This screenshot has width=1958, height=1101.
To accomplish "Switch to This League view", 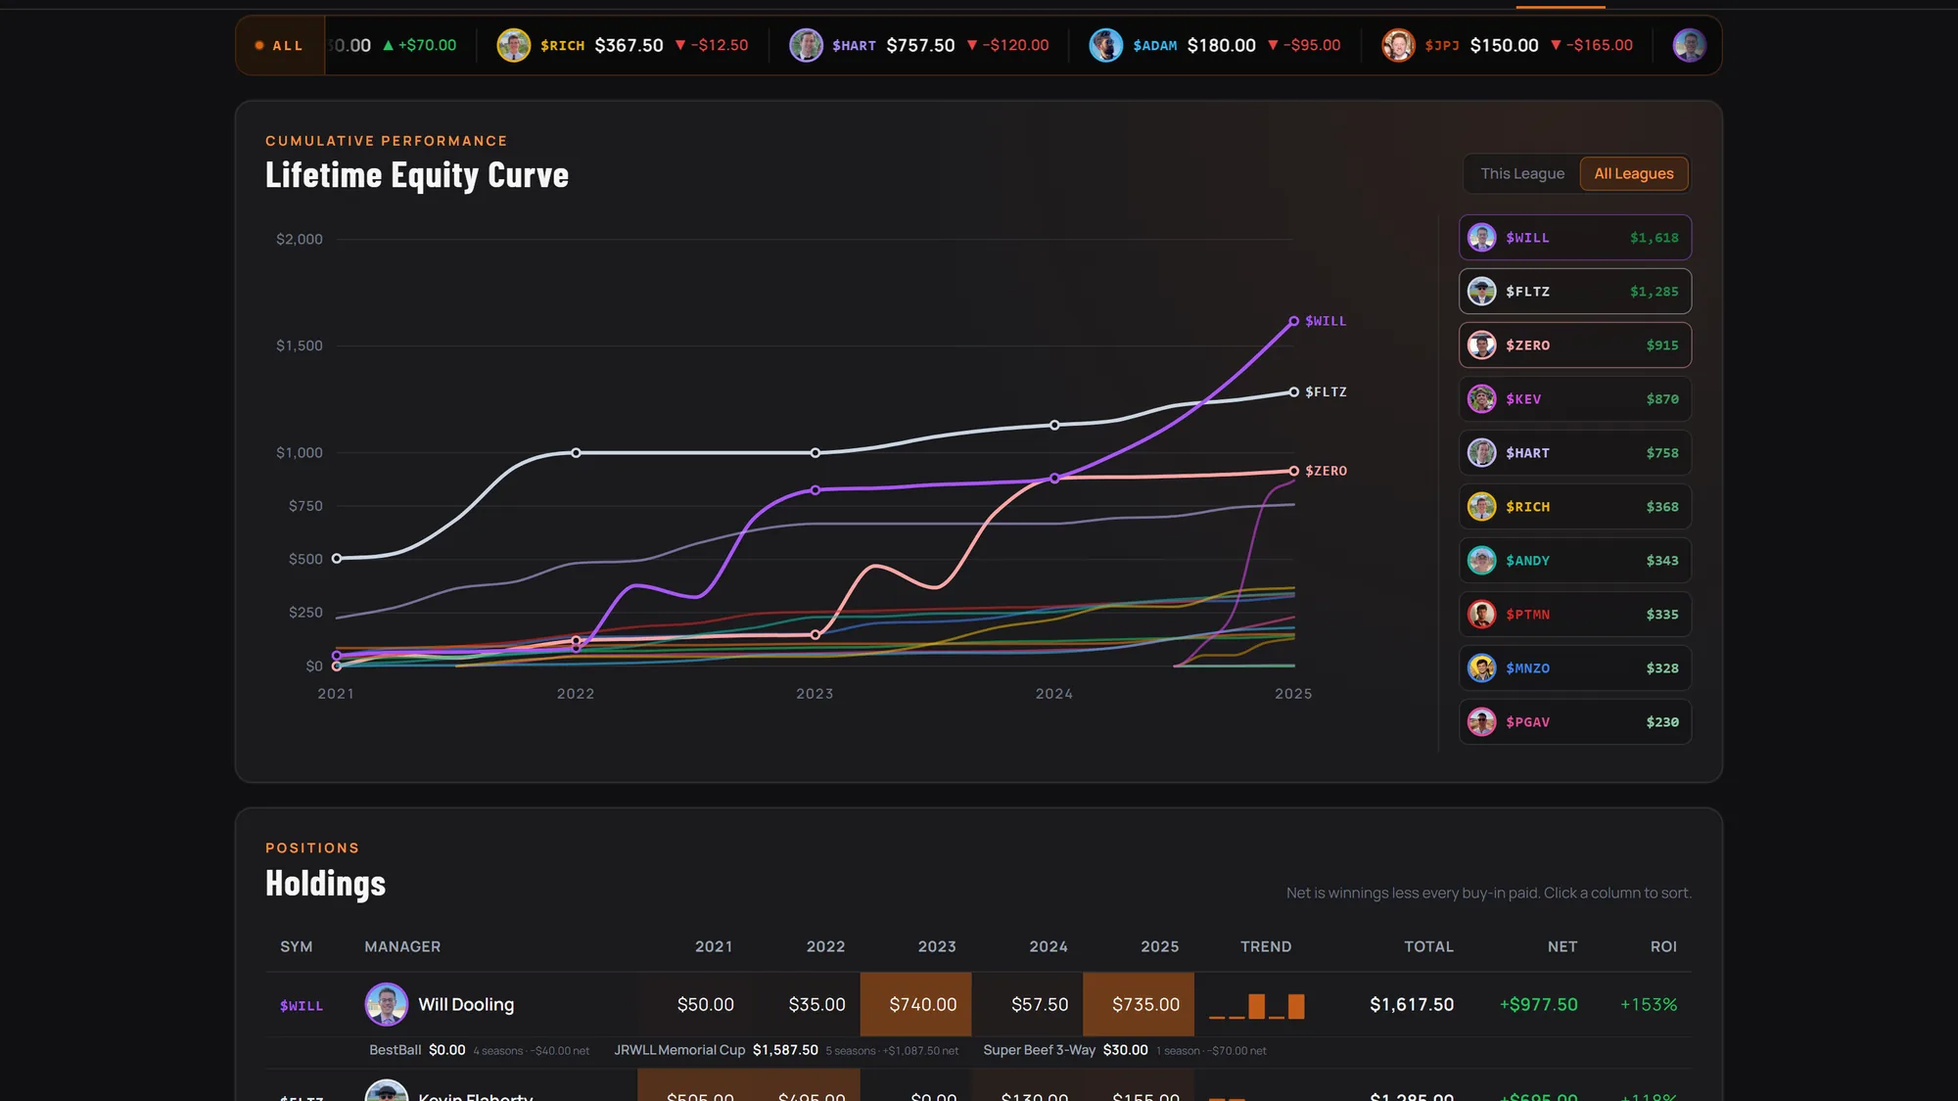I will pyautogui.click(x=1522, y=173).
